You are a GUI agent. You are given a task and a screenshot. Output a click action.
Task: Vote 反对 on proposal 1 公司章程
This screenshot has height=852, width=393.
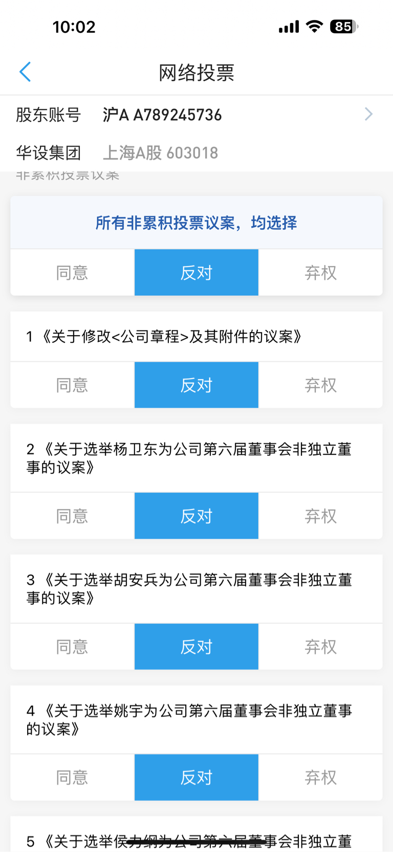196,385
